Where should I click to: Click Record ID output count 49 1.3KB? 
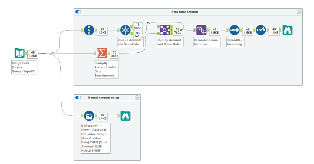coord(102,31)
